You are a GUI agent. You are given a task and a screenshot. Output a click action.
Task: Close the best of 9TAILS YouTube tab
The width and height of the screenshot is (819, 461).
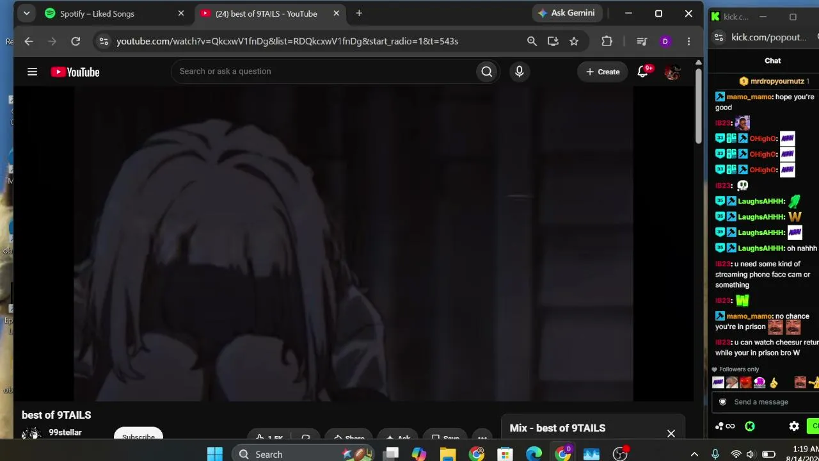335,13
